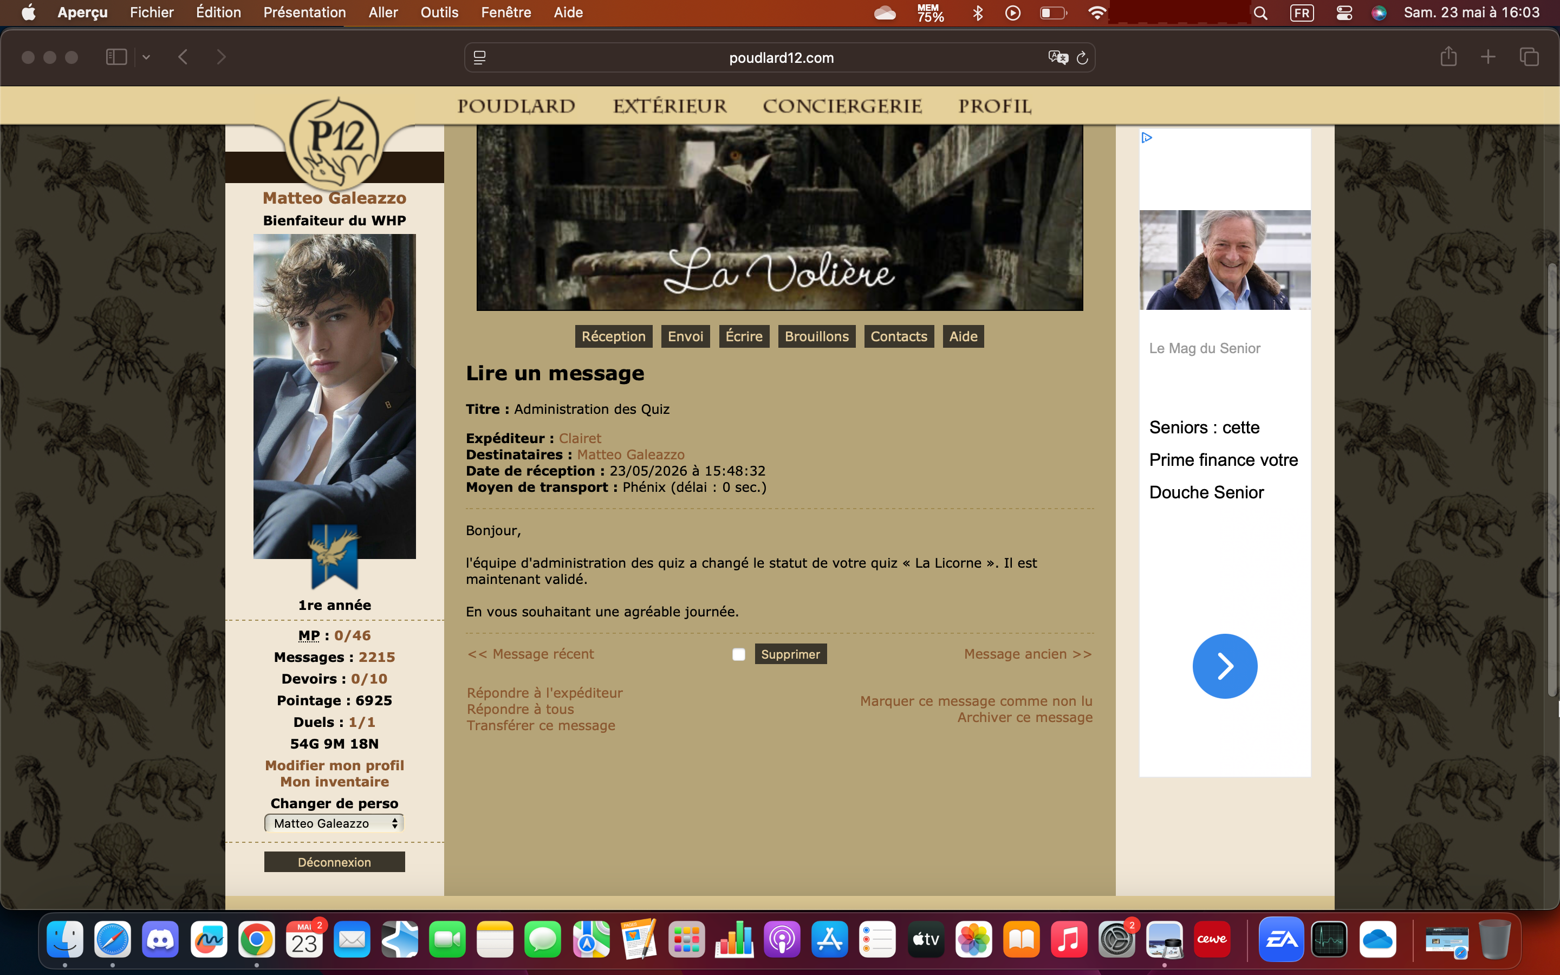
Task: Open the Présentation menu
Action: [x=304, y=12]
